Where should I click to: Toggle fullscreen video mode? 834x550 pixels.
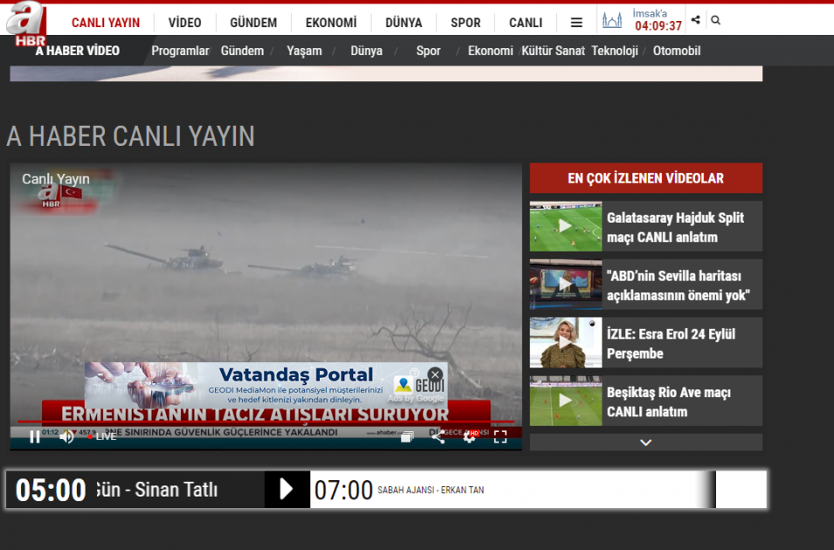pyautogui.click(x=500, y=437)
